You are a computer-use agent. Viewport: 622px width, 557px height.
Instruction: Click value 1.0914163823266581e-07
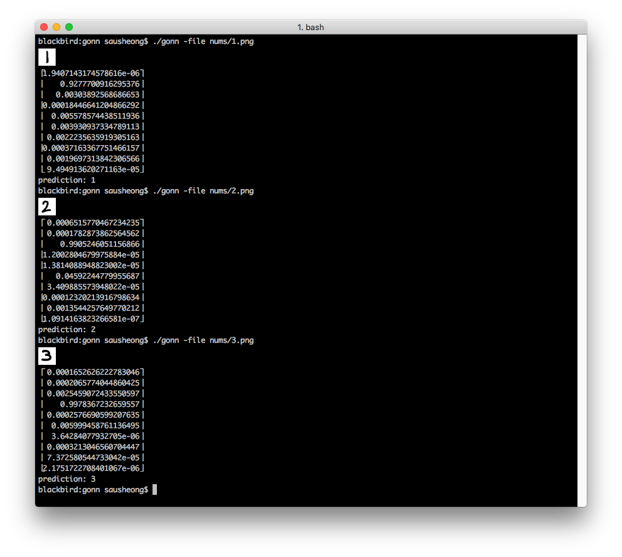[x=91, y=319]
